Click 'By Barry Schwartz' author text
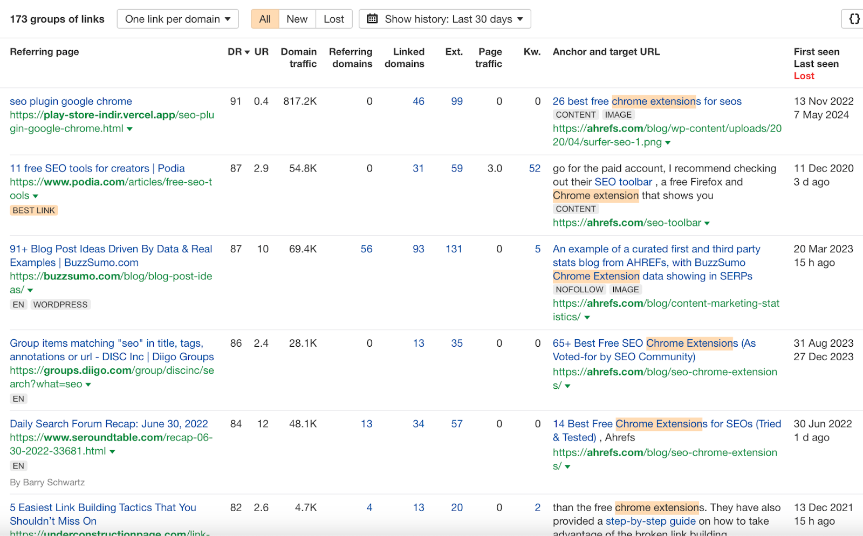Screen dimensions: 863x536 click(47, 483)
